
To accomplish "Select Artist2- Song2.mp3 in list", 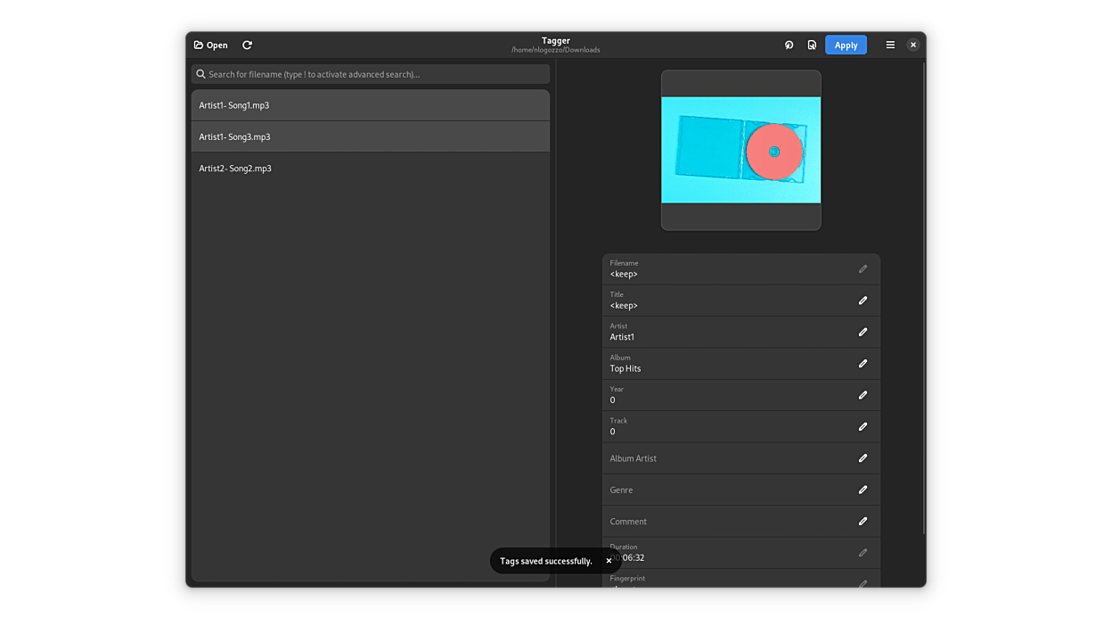I will point(371,168).
